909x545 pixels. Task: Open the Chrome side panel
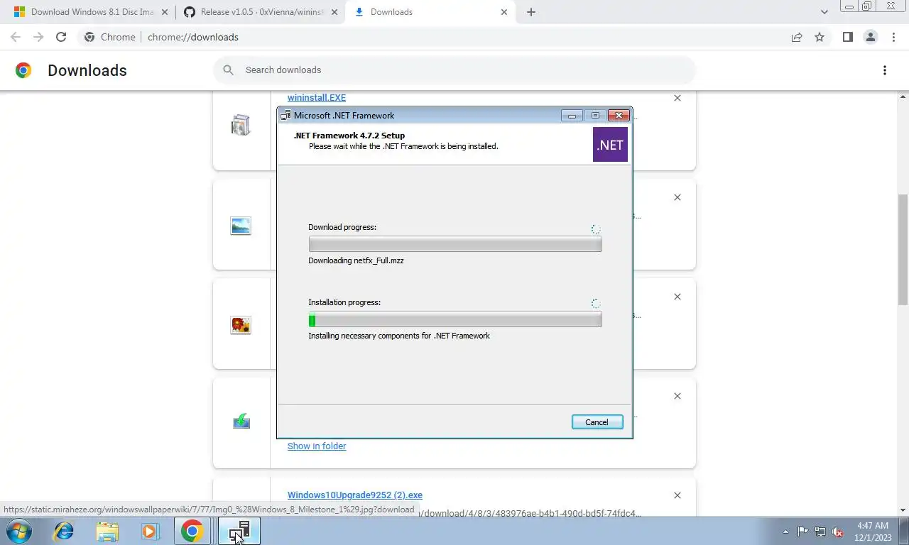847,37
